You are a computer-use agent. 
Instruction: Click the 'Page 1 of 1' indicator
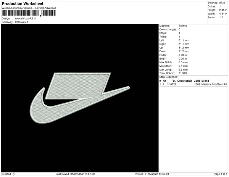pyautogui.click(x=221, y=174)
